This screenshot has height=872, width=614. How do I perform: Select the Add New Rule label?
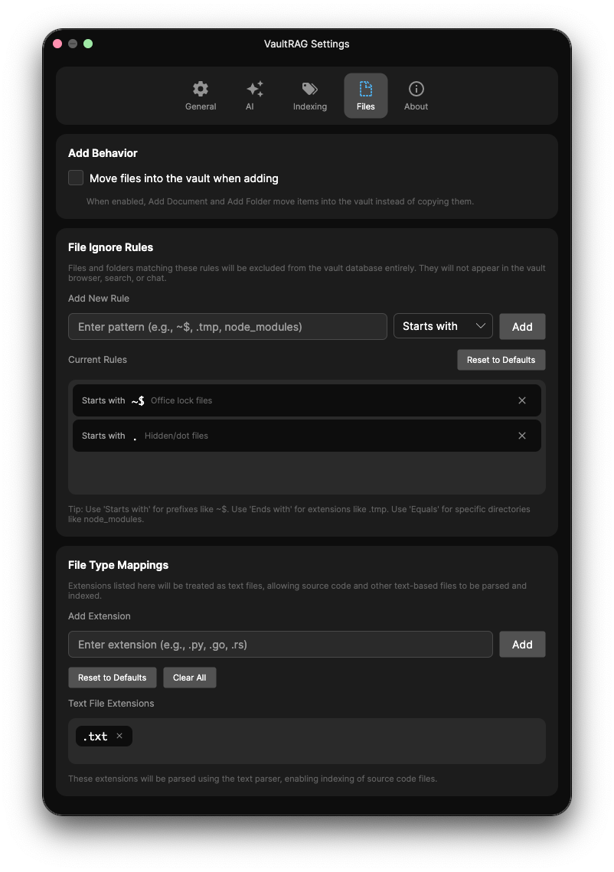pyautogui.click(x=99, y=299)
